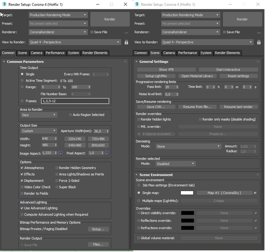Select the Active Time Segment radio button

tap(22, 80)
